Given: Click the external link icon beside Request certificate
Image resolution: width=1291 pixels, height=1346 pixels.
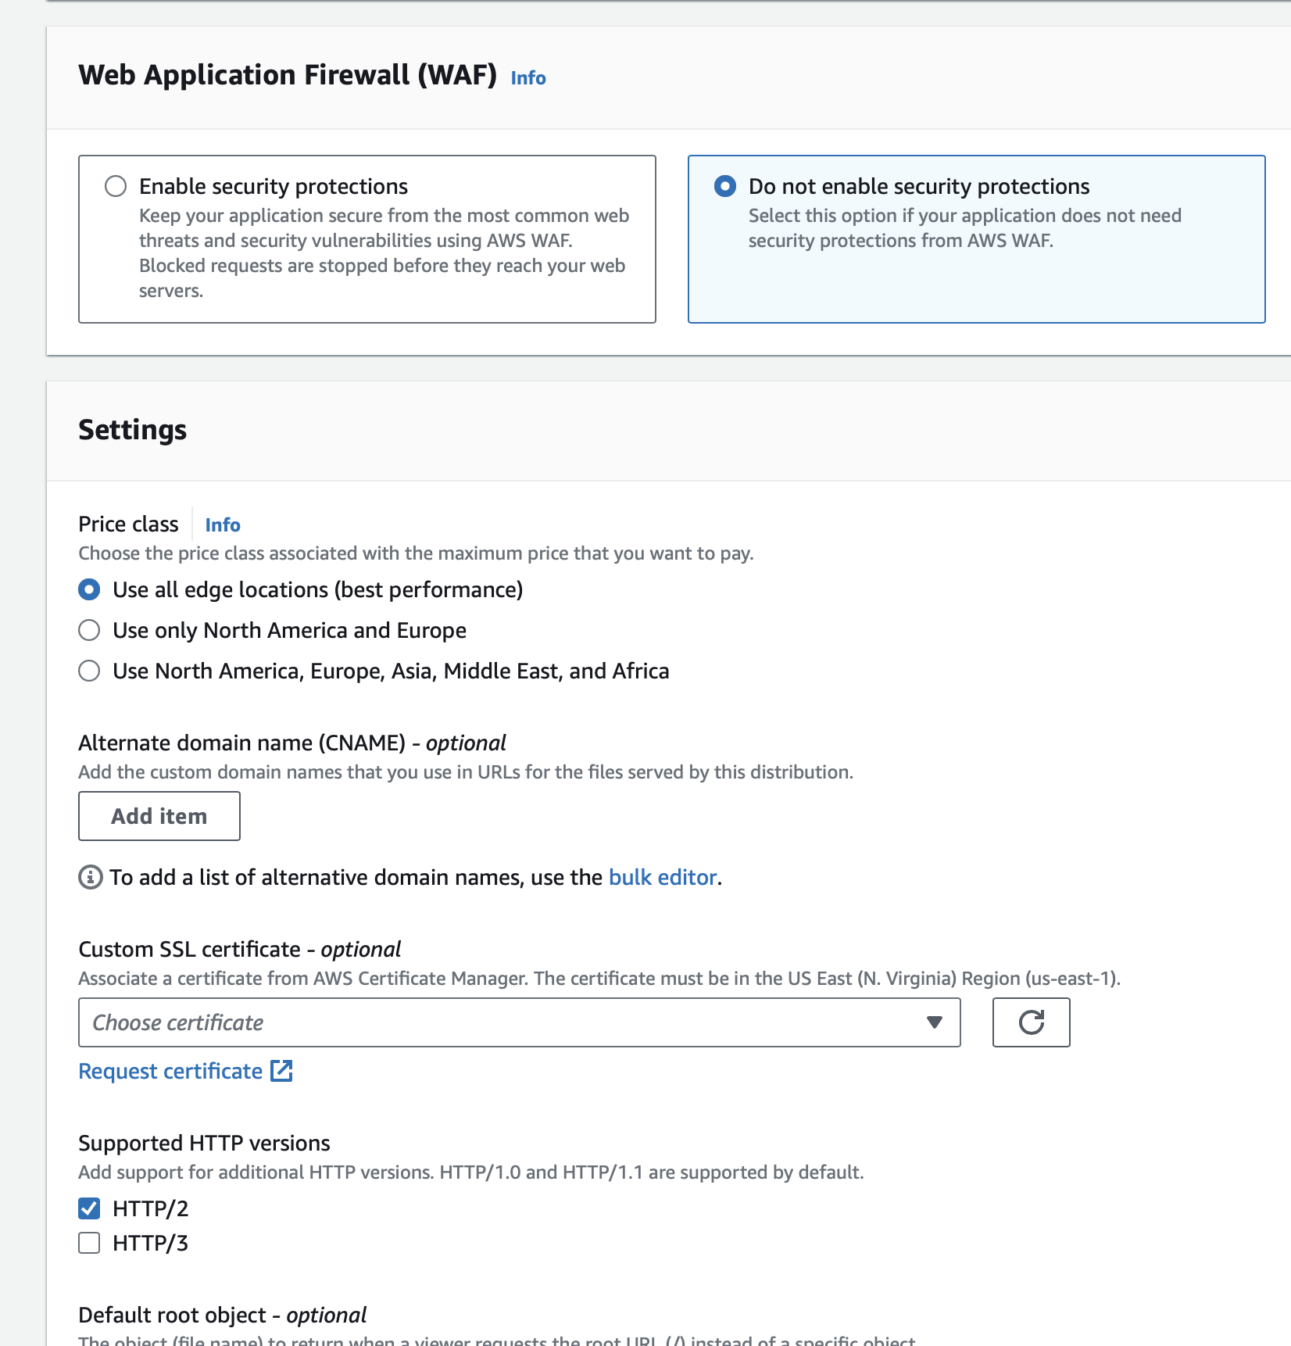Looking at the screenshot, I should click(x=281, y=1071).
